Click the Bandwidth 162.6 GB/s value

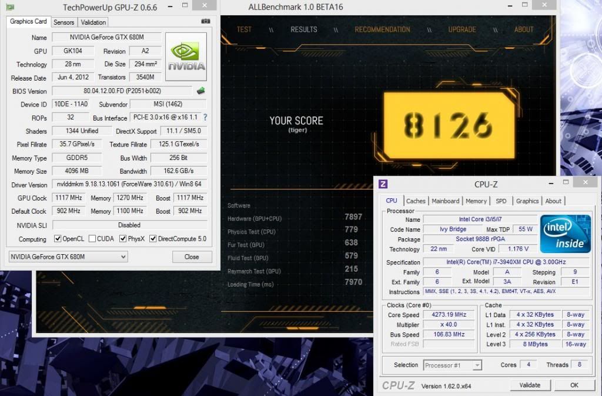pyautogui.click(x=179, y=171)
